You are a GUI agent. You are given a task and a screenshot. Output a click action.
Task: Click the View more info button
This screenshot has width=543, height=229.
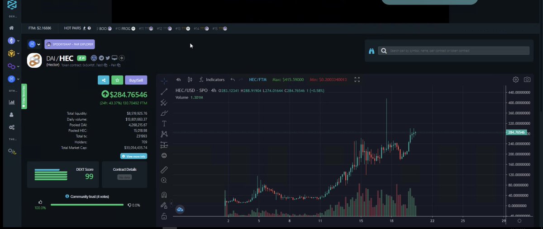tap(133, 156)
